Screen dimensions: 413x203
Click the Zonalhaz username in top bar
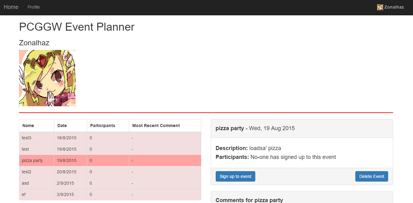click(394, 7)
